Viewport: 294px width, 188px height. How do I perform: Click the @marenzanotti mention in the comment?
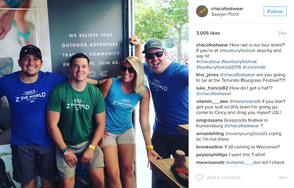pyautogui.click(x=245, y=101)
